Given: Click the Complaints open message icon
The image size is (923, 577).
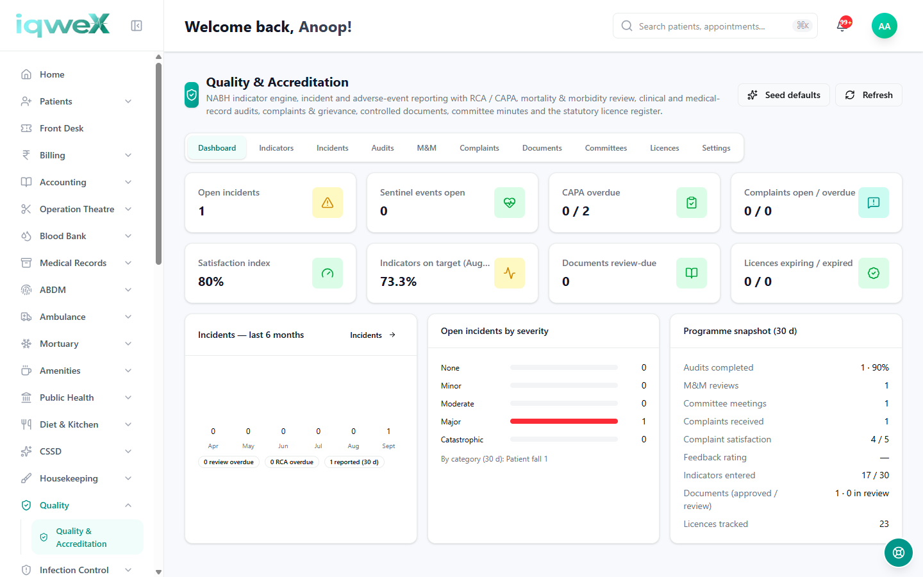Looking at the screenshot, I should point(874,203).
